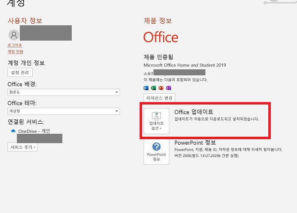Click the Office 업데이트 heading text

[194, 112]
